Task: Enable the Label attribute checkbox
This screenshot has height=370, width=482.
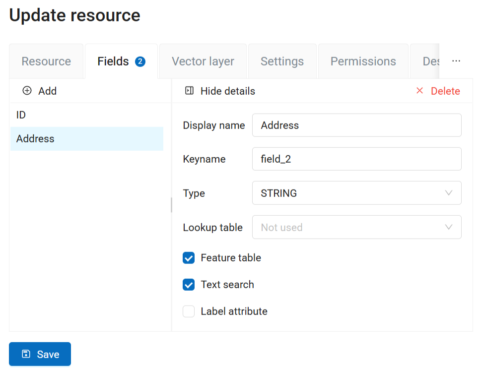Action: [189, 311]
